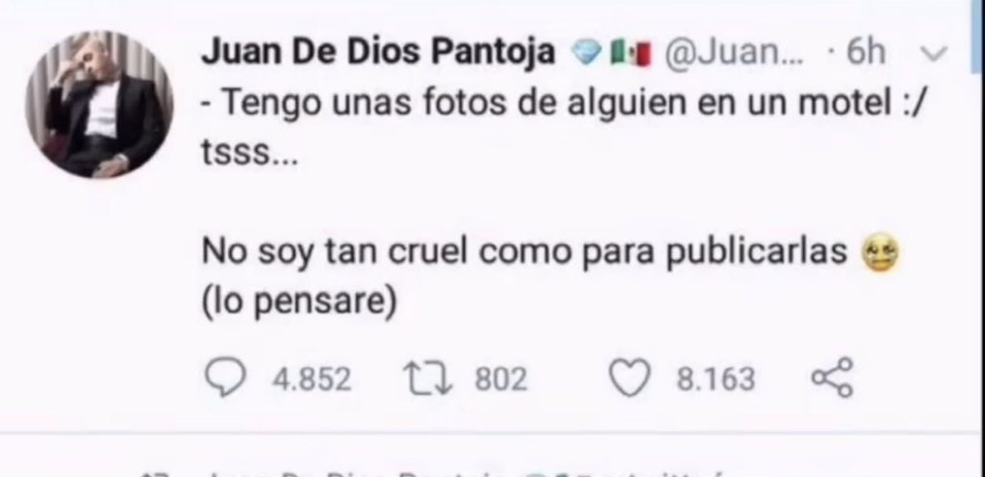985x477 pixels.
Task: Expand the tweet options chevron
Action: pos(932,55)
